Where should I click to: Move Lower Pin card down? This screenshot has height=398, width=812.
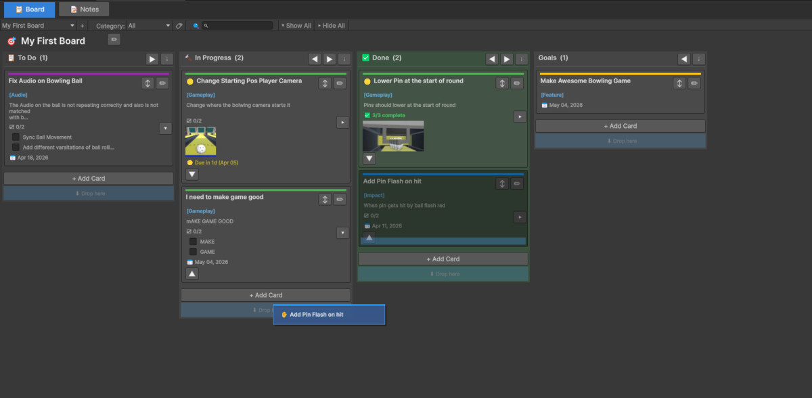click(x=369, y=158)
